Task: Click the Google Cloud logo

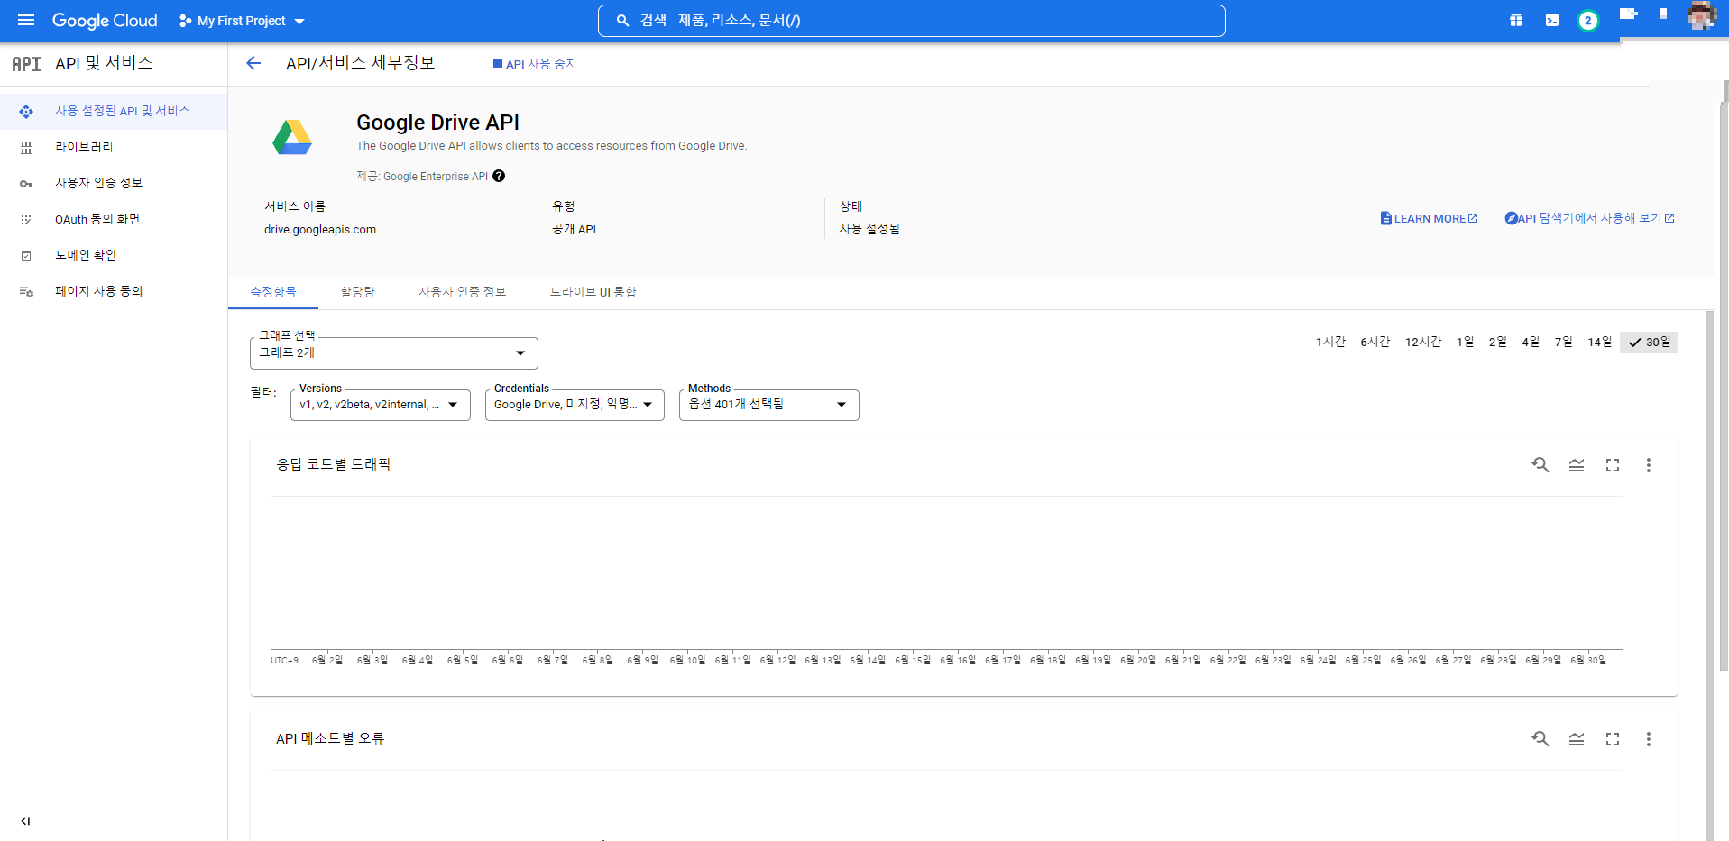Action: 105,21
